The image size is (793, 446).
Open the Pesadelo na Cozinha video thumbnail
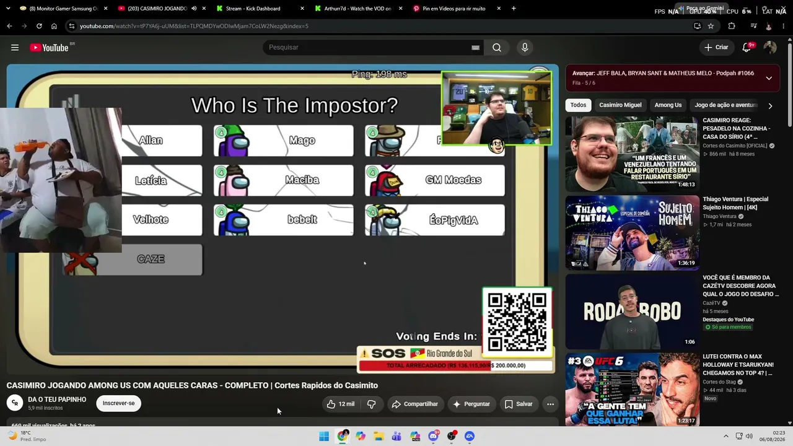[x=631, y=154]
